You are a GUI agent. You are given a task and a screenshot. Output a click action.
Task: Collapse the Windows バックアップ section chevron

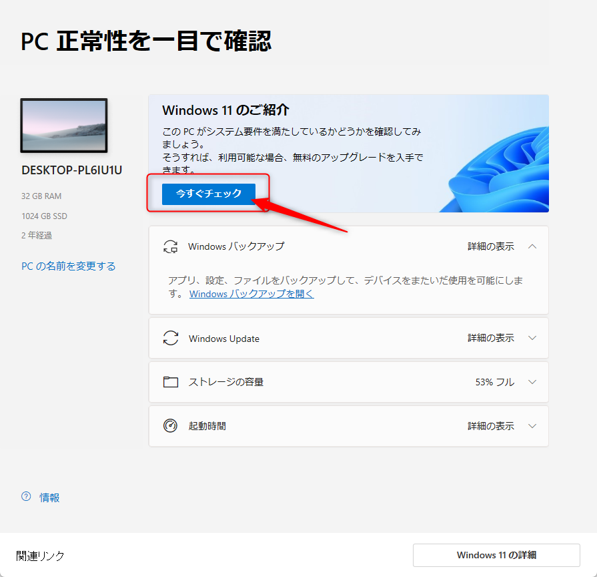coord(532,246)
